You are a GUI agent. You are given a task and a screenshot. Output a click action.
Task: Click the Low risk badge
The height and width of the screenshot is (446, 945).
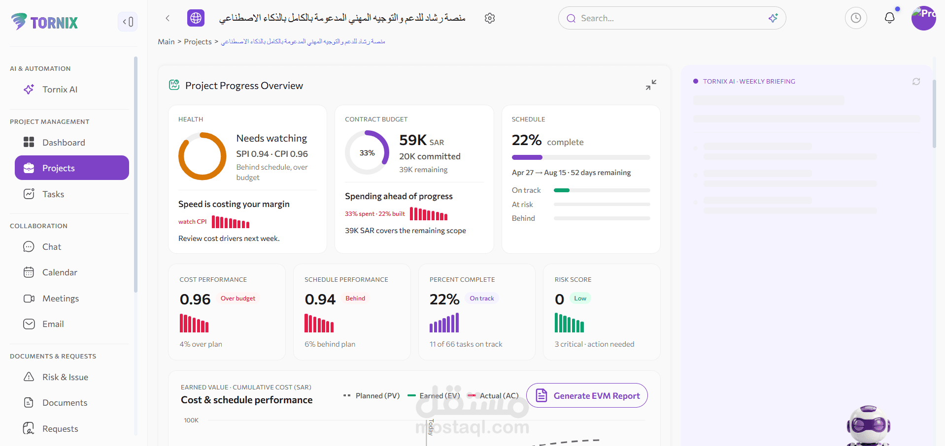[x=580, y=298]
